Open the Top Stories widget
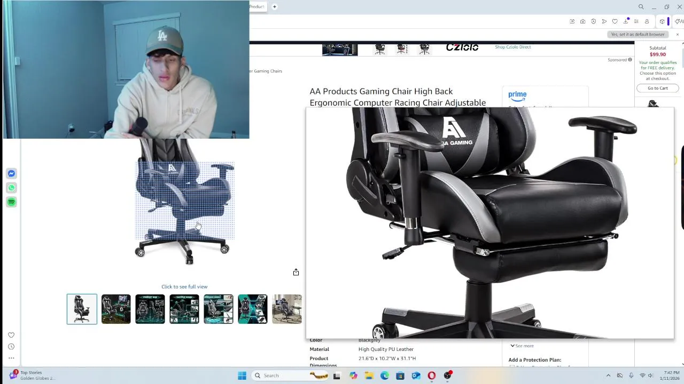Screen dimensions: 684x384 (32, 375)
